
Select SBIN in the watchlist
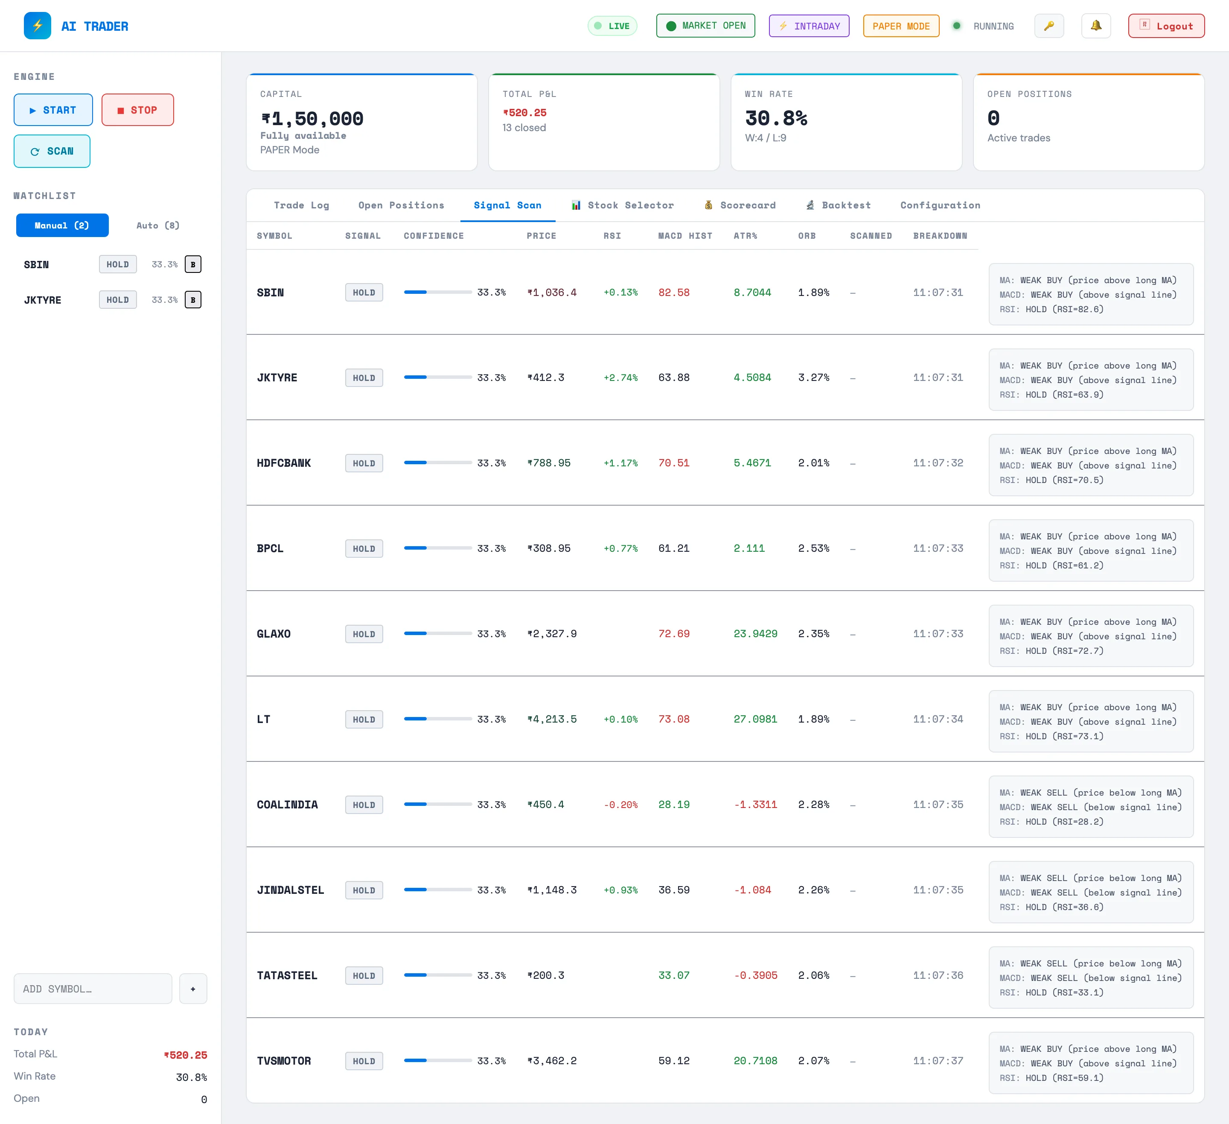coord(36,264)
